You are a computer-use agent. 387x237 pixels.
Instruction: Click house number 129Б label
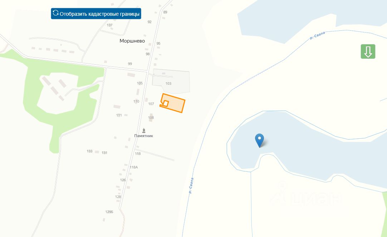click(x=109, y=212)
